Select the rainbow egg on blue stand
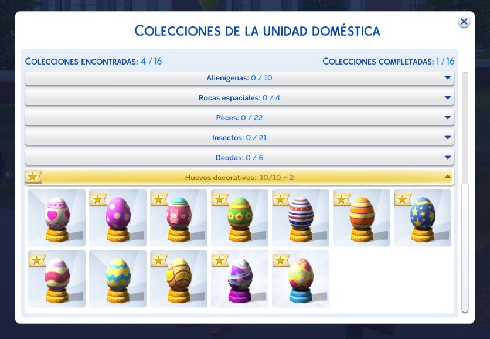Image resolution: width=490 pixels, height=339 pixels. [301, 278]
